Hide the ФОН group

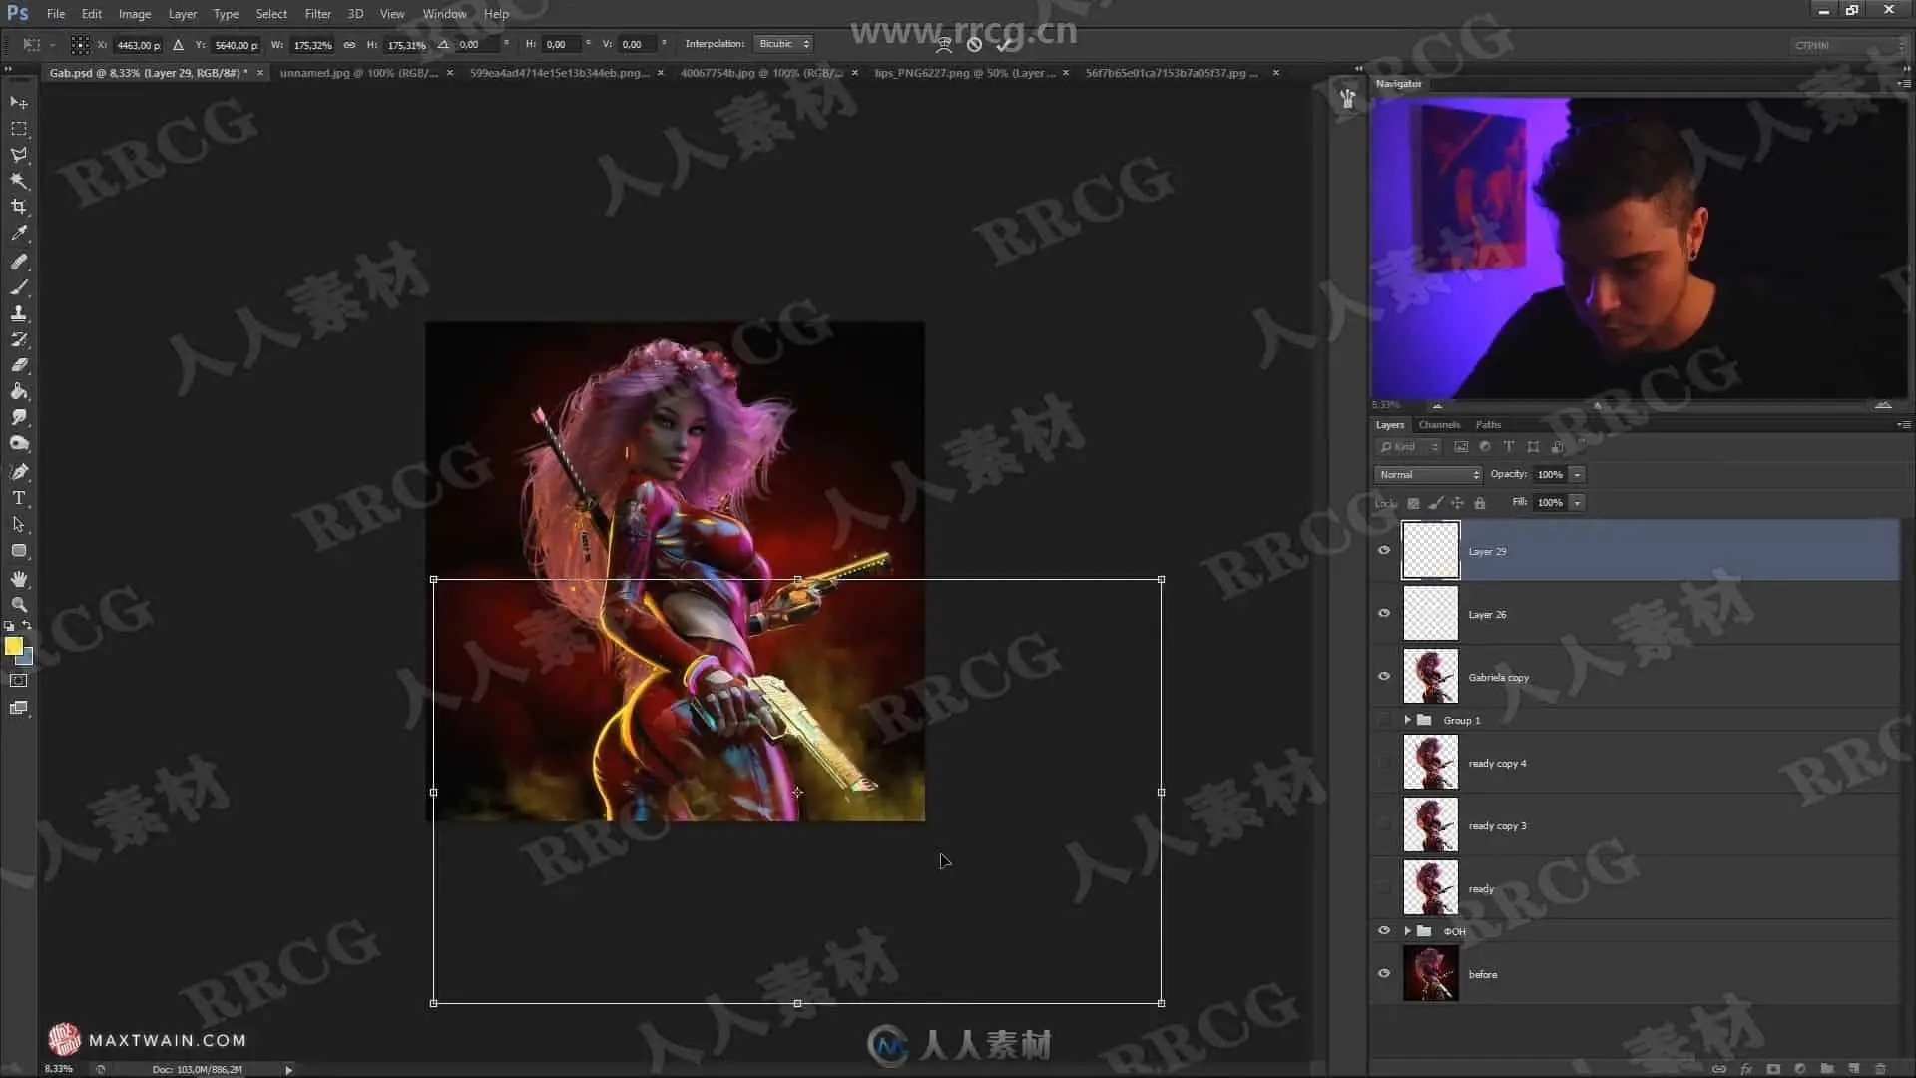tap(1384, 930)
